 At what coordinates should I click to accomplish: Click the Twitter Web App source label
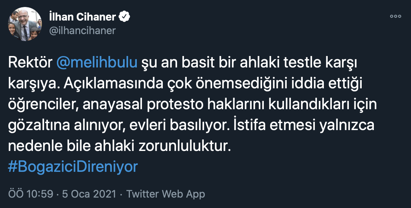(x=166, y=194)
